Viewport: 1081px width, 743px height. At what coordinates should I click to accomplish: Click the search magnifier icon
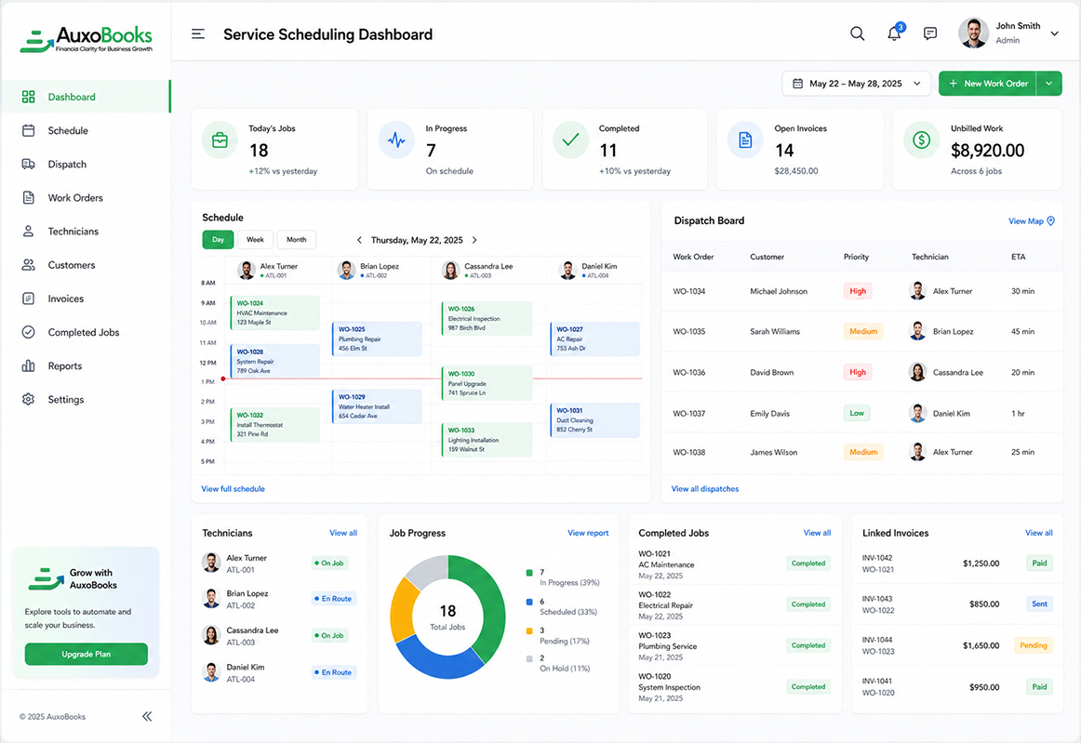pos(857,33)
